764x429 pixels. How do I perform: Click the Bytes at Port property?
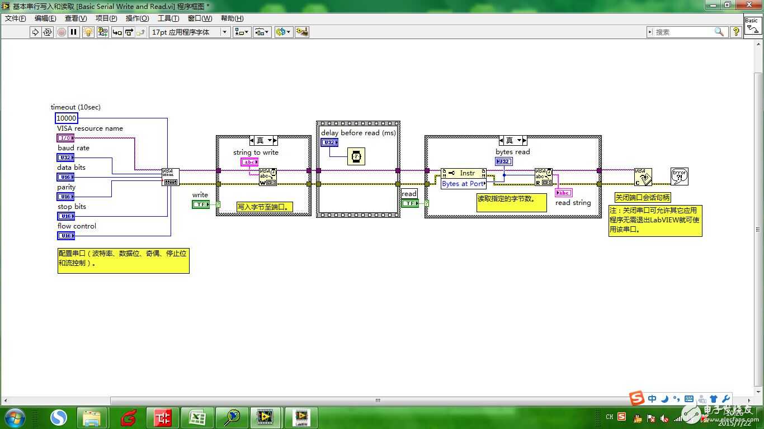coord(464,183)
